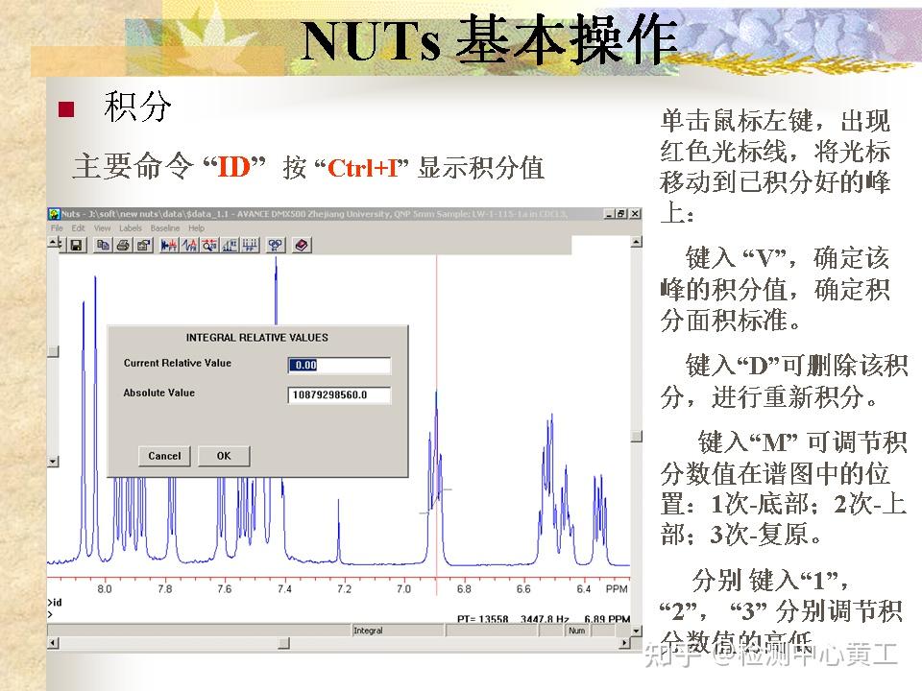Print the current spectrum
Image resolution: width=922 pixels, height=691 pixels.
(x=123, y=247)
